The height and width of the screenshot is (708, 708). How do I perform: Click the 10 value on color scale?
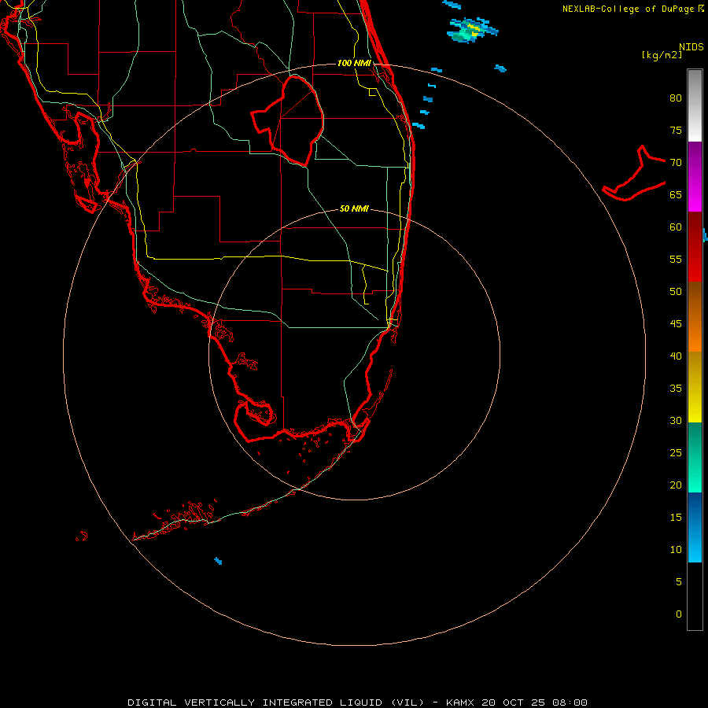676,550
